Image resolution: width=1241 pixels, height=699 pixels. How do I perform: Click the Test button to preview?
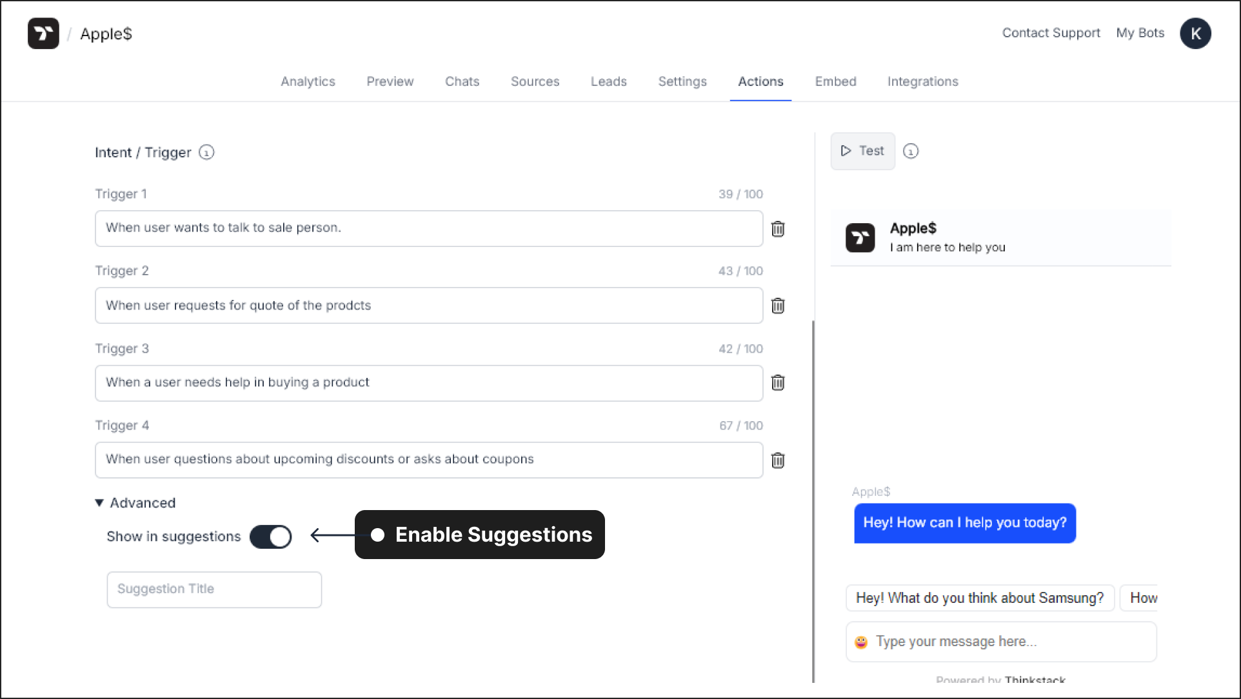tap(864, 151)
